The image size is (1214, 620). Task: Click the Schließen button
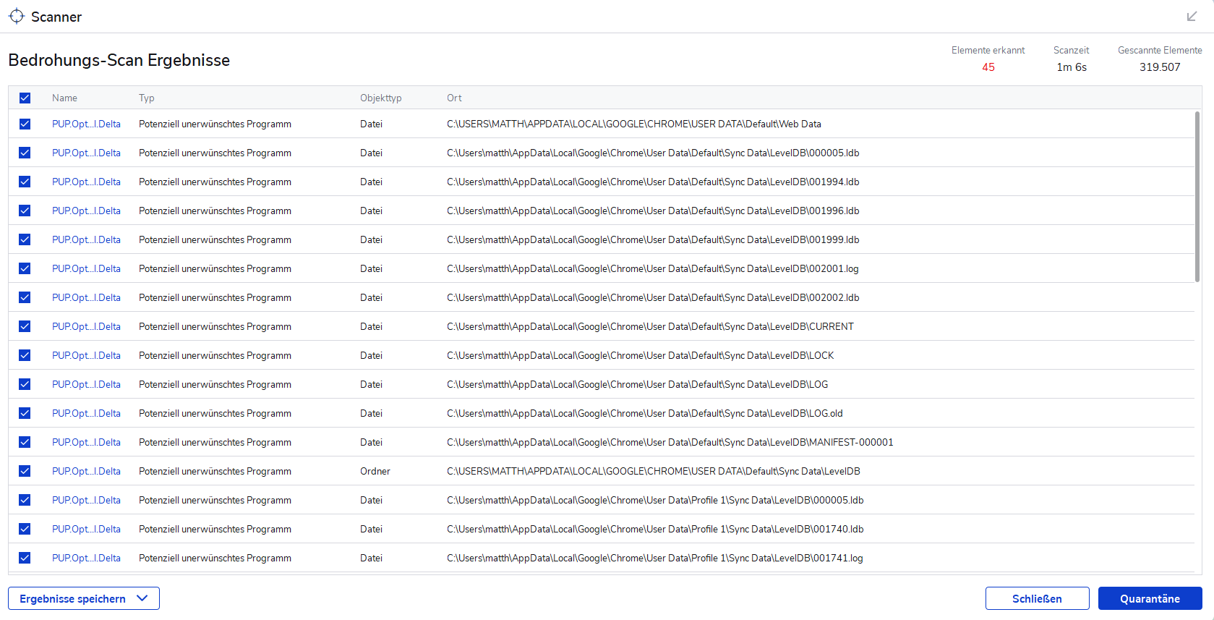tap(1037, 598)
